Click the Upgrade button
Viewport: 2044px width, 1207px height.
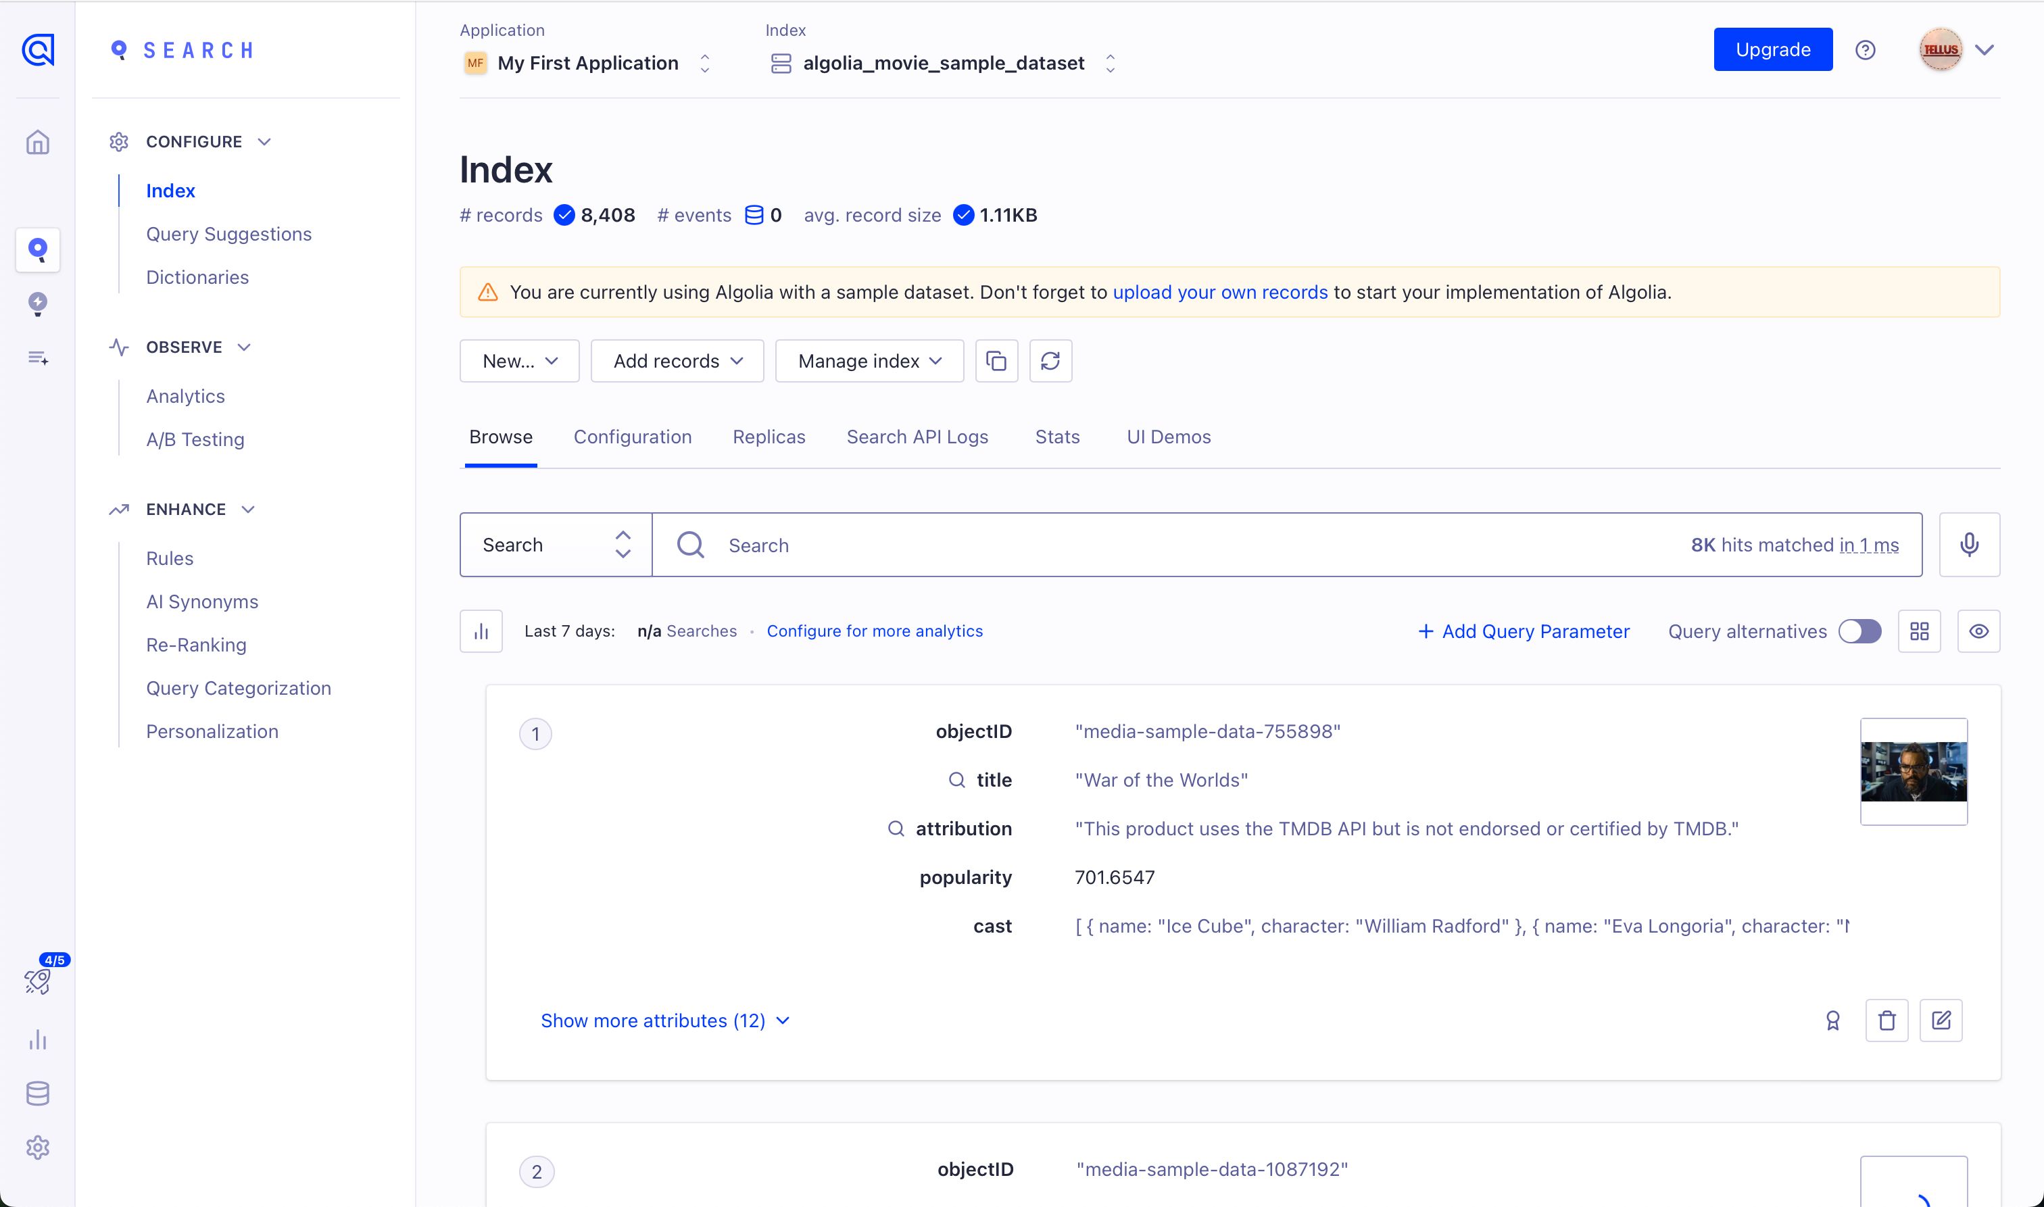coord(1772,49)
